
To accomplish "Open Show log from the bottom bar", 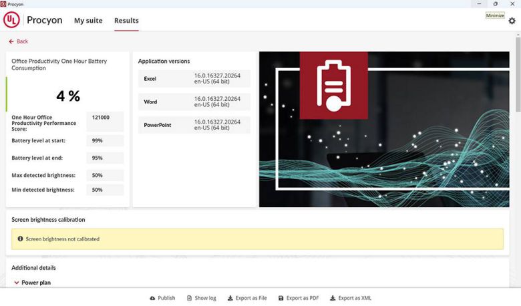I will coord(201,298).
